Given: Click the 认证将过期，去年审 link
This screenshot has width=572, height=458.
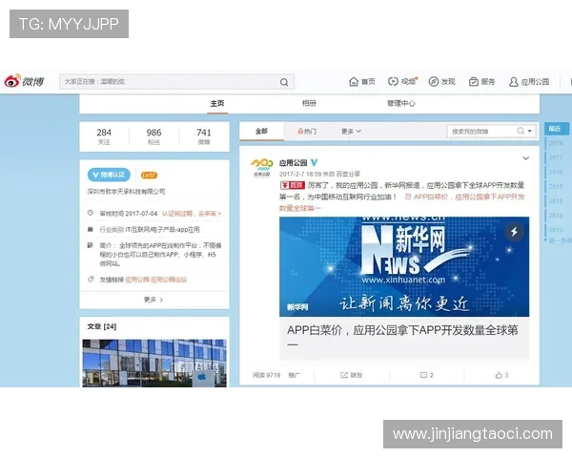Looking at the screenshot, I should (192, 214).
